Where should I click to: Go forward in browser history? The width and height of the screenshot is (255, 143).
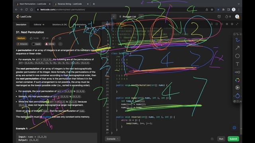[x=21, y=10]
